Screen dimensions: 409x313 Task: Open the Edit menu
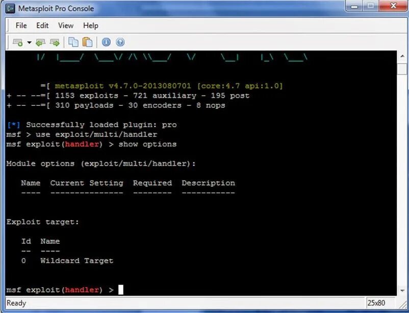tap(42, 25)
